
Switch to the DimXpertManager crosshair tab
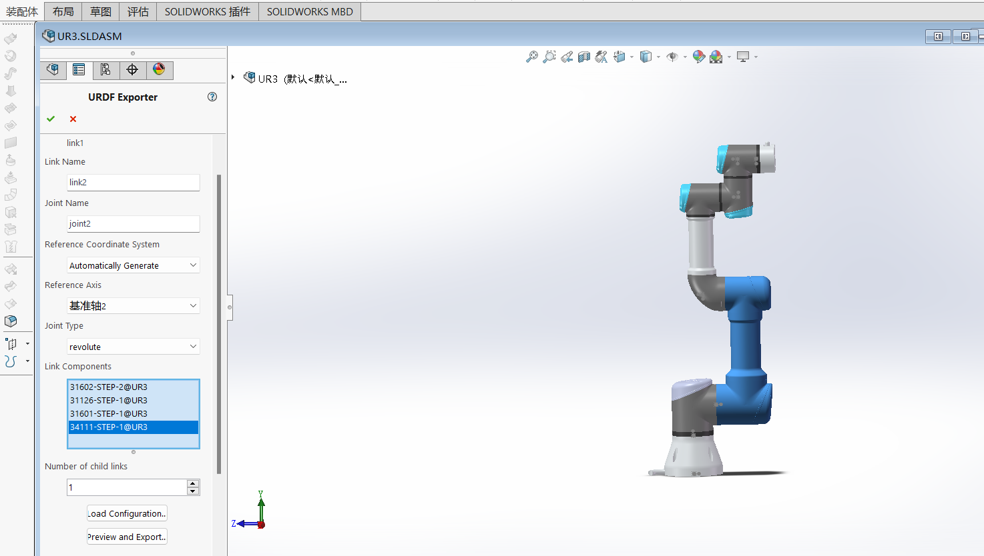click(x=132, y=70)
